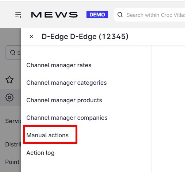
Task: Click the settings gear icon in sidebar
Action: pyautogui.click(x=9, y=98)
